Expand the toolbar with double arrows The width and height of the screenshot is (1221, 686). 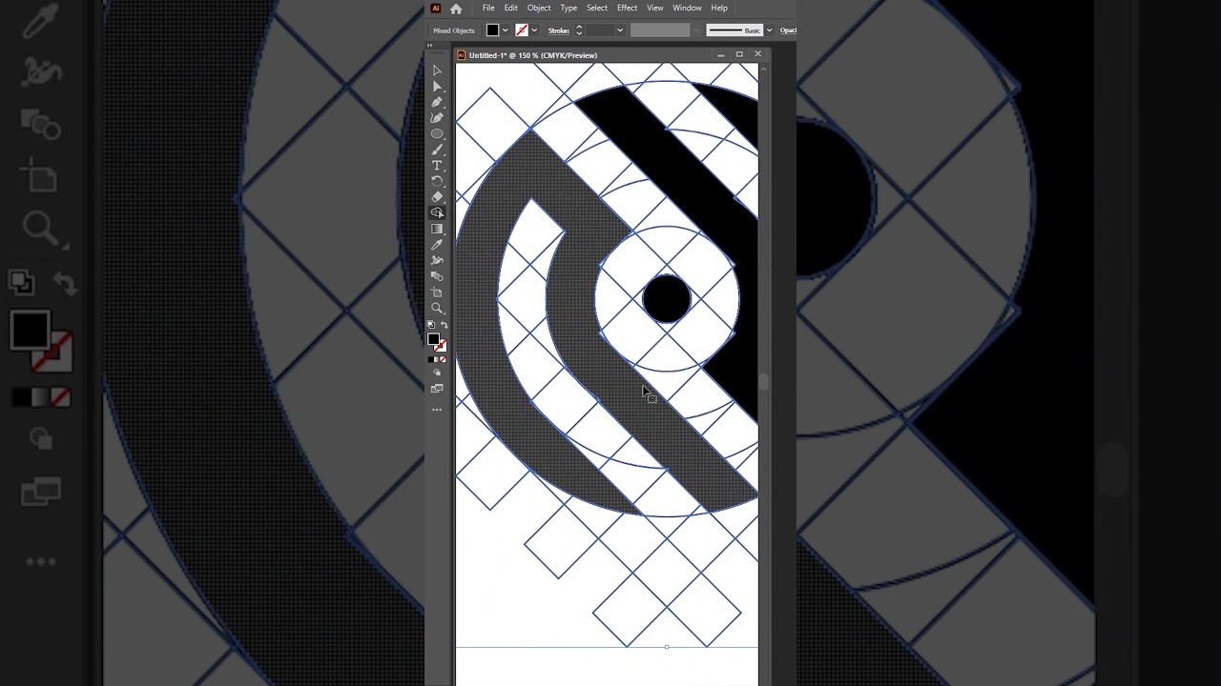[429, 45]
